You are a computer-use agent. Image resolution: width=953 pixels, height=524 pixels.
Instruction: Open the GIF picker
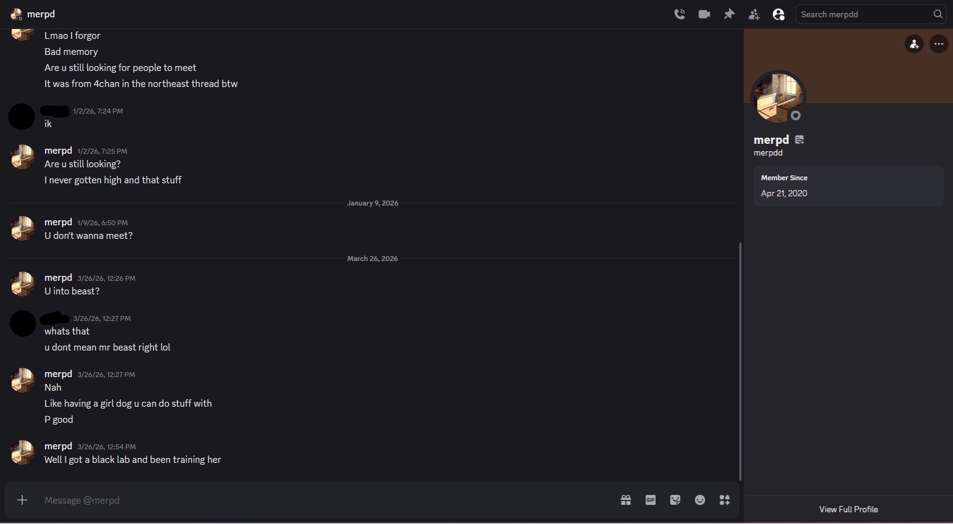pos(651,500)
